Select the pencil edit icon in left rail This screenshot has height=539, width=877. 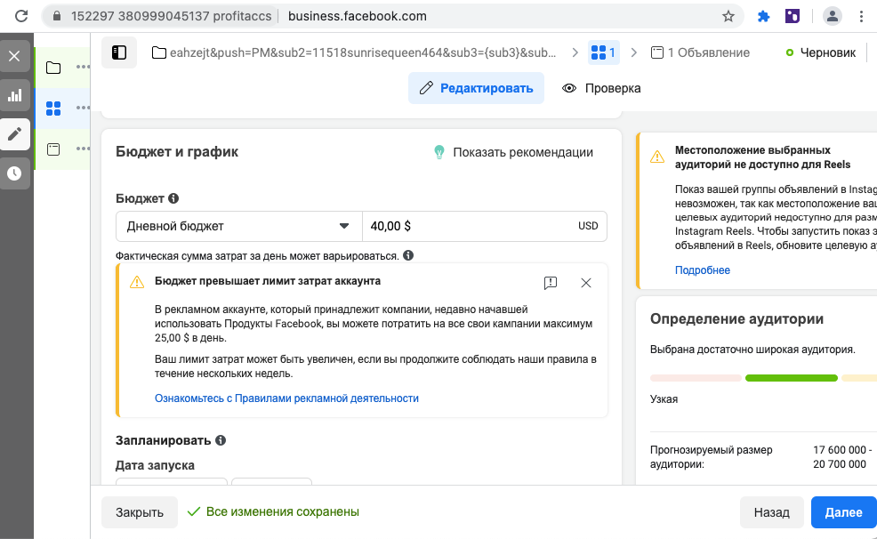(x=14, y=134)
